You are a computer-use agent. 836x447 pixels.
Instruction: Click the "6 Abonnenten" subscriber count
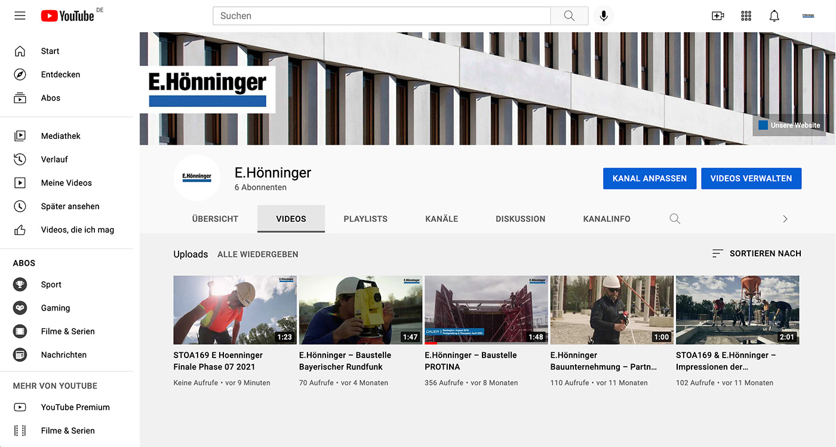point(260,187)
